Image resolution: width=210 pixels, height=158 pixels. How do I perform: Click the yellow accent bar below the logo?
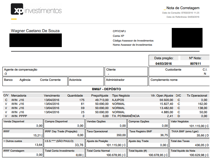coord(14,19)
